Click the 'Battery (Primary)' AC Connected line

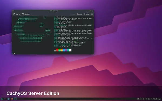point(67,45)
